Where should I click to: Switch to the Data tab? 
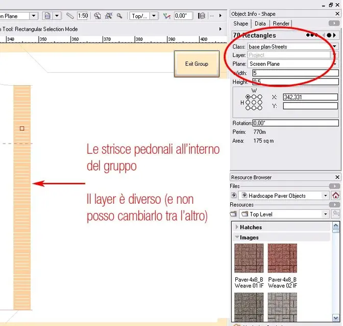(x=260, y=23)
